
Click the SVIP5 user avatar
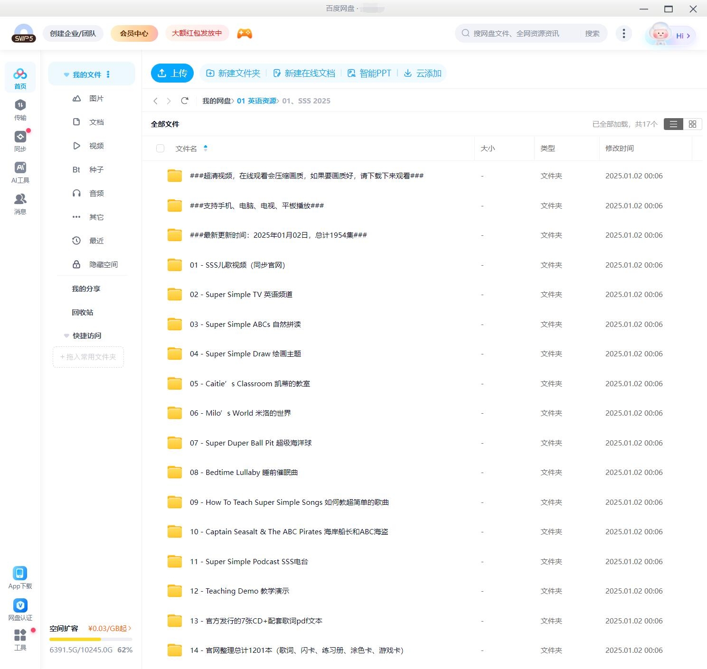[x=23, y=34]
